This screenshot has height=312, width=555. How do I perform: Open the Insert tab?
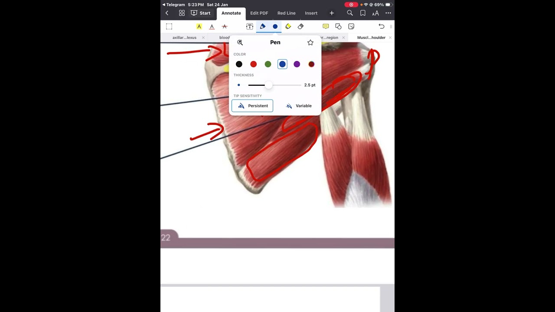pos(311,13)
